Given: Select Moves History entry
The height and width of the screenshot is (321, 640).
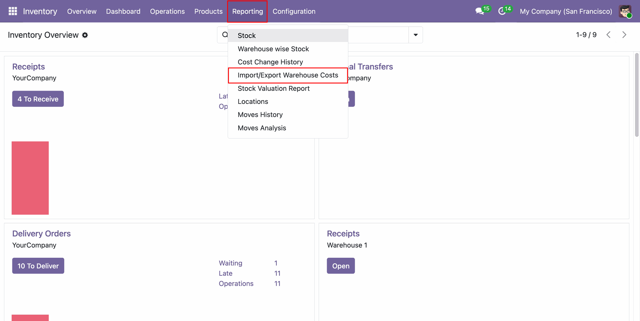Looking at the screenshot, I should click(x=288, y=115).
